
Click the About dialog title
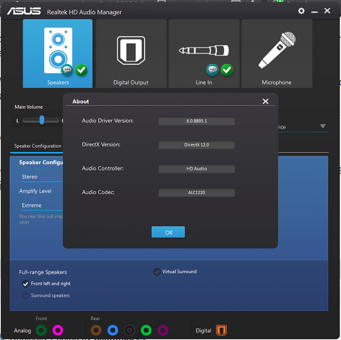(80, 101)
